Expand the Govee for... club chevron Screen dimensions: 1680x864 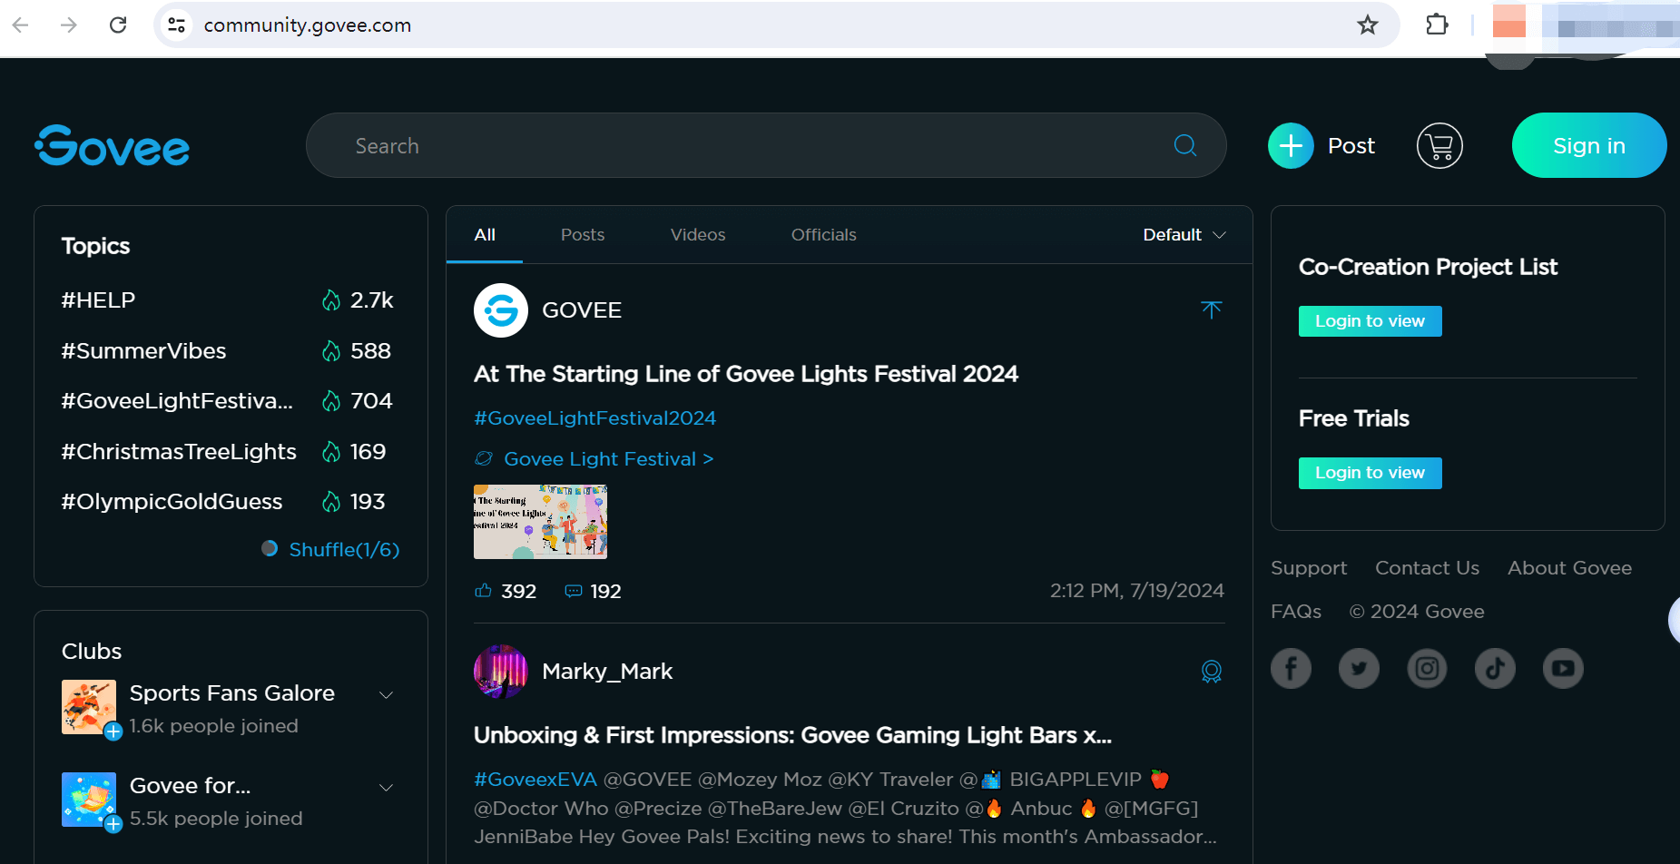point(387,788)
